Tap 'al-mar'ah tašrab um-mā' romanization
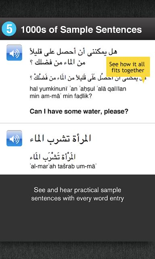Screen dimensions: 155x259 [x=63, y=166]
